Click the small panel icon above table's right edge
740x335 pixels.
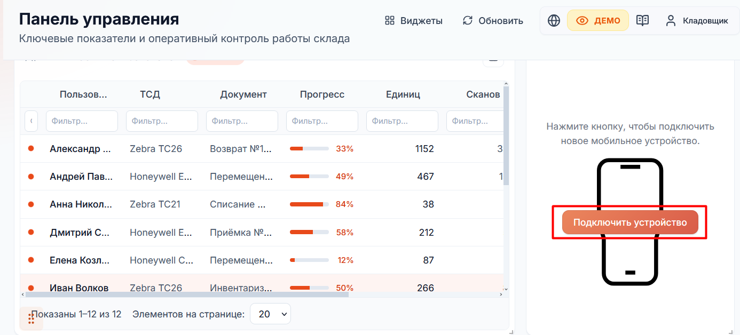[x=493, y=61]
